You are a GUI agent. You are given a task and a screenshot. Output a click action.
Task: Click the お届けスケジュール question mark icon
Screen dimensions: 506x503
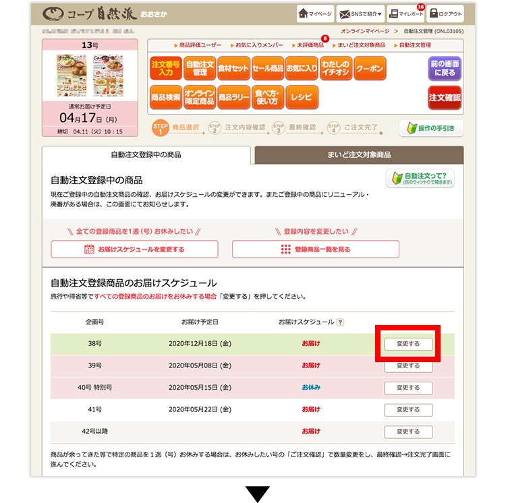tap(340, 322)
